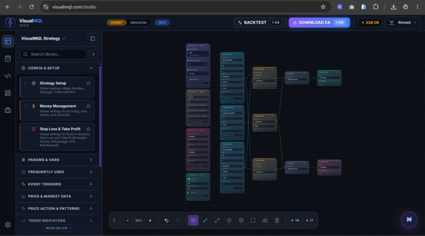Screen dimensions: 425x236
Task: Select the Strategy Setup library card
Action: tap(57, 87)
